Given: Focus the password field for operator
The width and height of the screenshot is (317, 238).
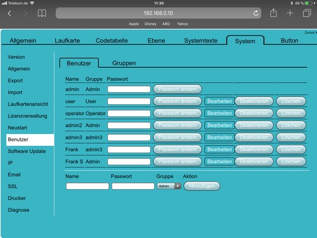Looking at the screenshot, I should pos(129,114).
